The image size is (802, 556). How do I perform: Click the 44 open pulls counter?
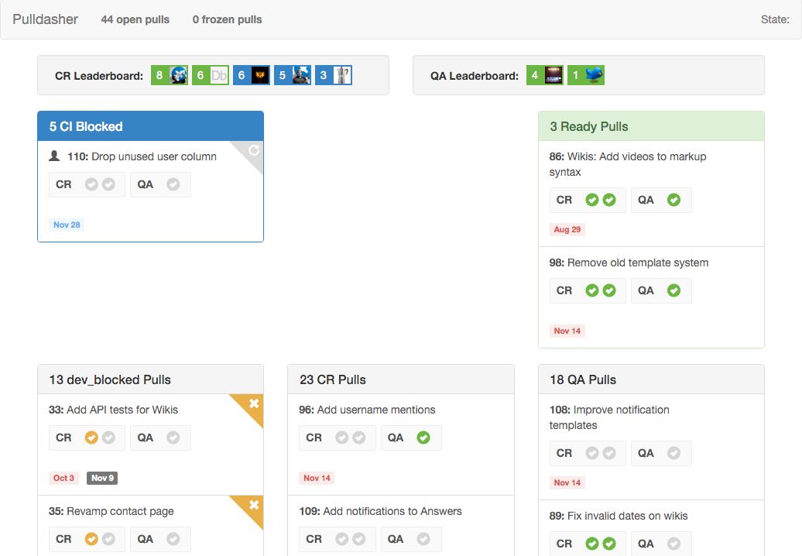tap(135, 19)
